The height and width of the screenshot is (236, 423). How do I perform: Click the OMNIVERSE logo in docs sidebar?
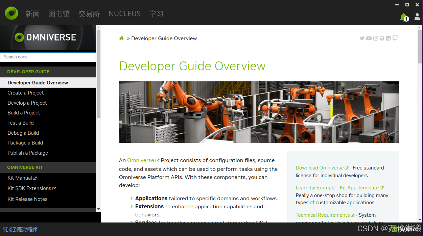point(46,37)
